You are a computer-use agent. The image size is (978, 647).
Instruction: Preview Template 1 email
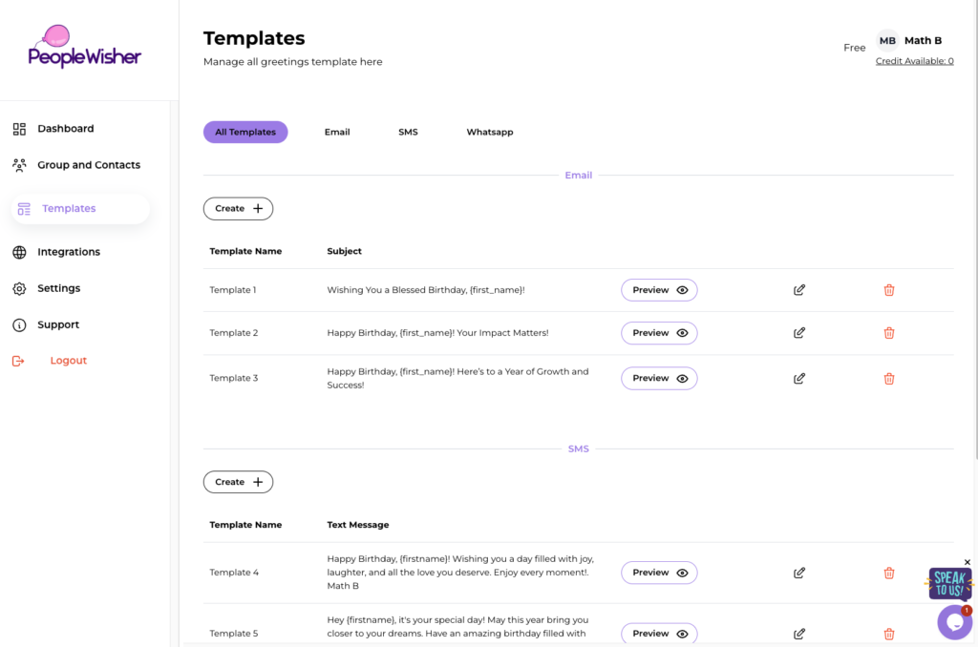coord(659,290)
